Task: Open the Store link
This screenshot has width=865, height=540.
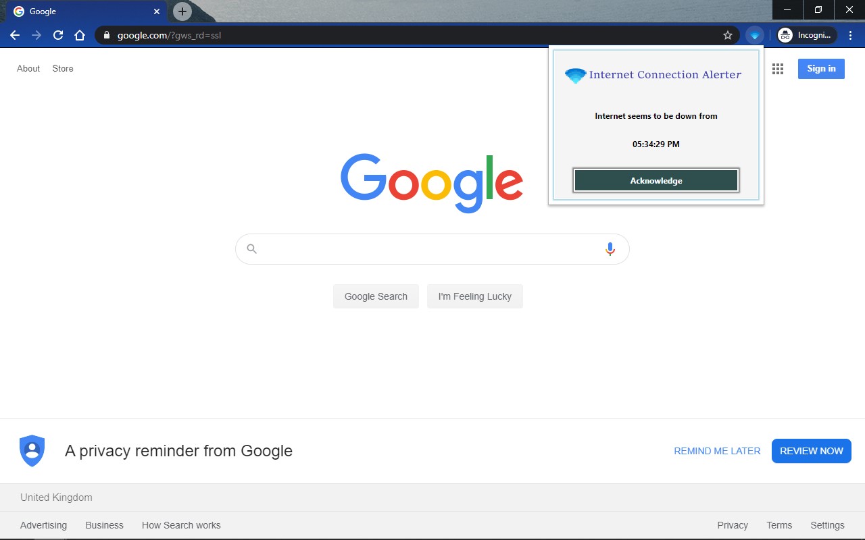Action: [x=63, y=69]
